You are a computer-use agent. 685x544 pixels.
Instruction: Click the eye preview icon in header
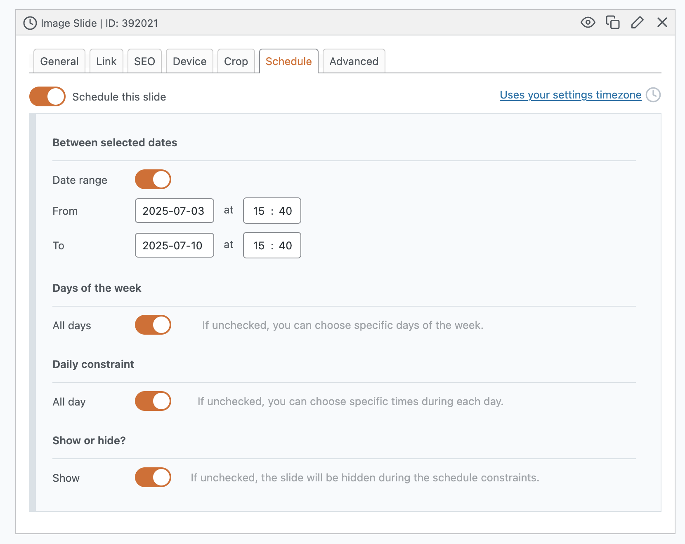point(588,22)
